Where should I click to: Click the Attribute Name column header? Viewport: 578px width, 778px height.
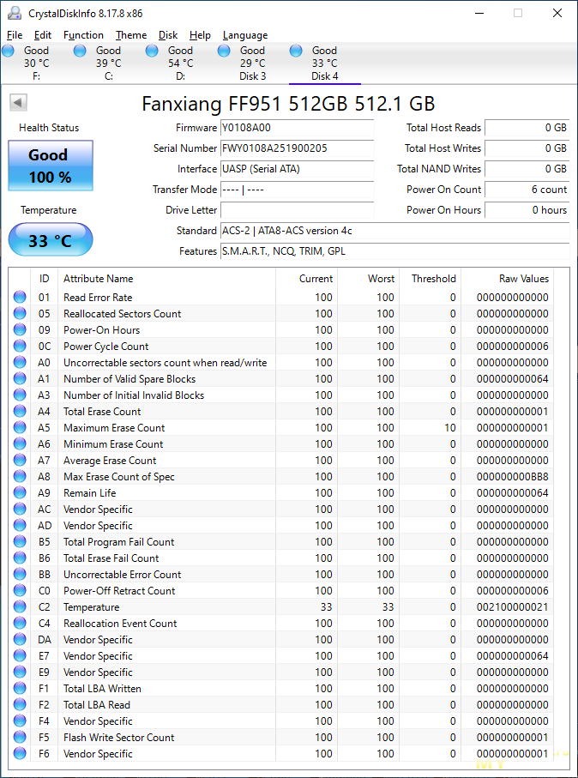pos(166,279)
